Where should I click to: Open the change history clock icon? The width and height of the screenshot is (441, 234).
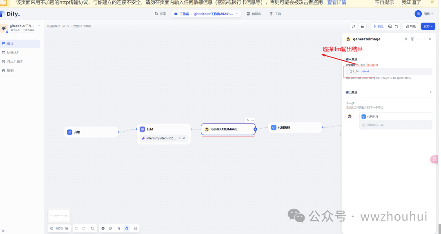93,228
